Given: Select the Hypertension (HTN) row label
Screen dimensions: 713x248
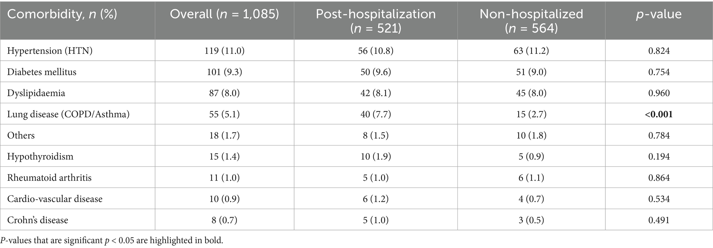Looking at the screenshot, I should 50,51.
